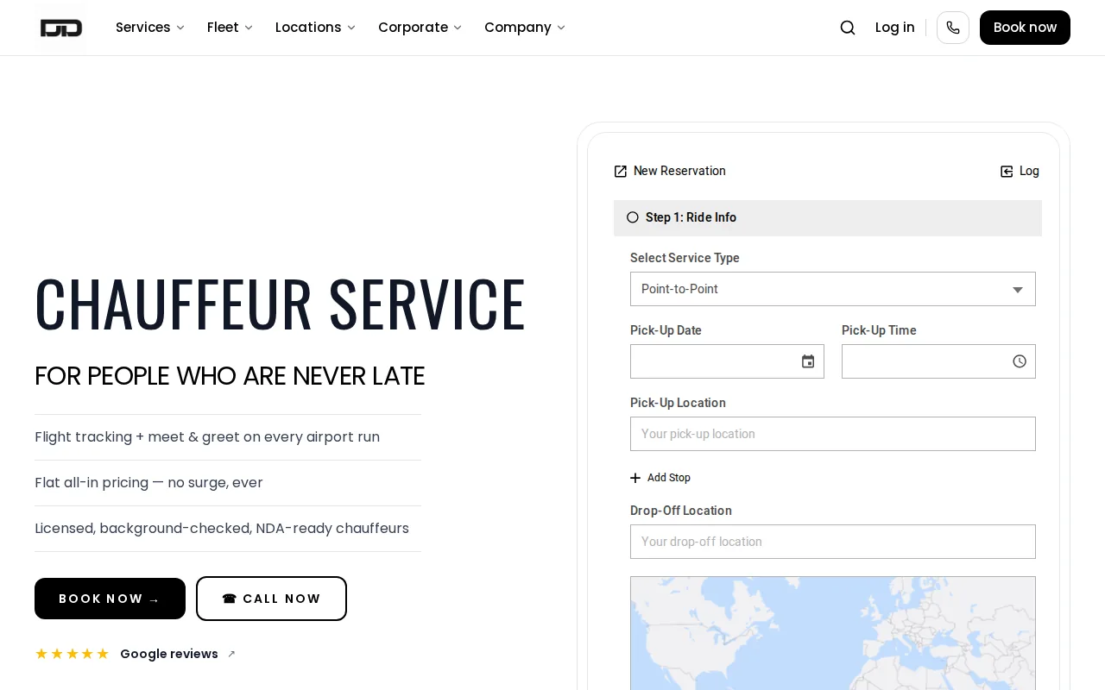Select the Step 1 Ride Info circle
The height and width of the screenshot is (690, 1105).
pyautogui.click(x=632, y=217)
